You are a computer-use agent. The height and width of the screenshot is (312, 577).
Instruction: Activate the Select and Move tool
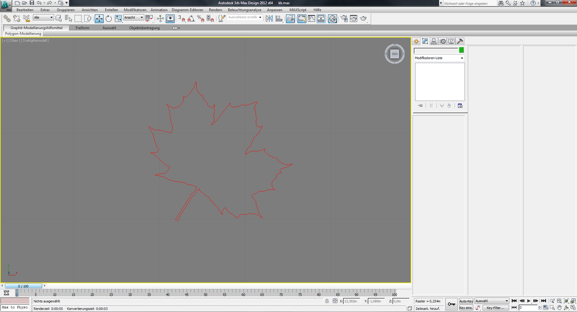coord(99,19)
